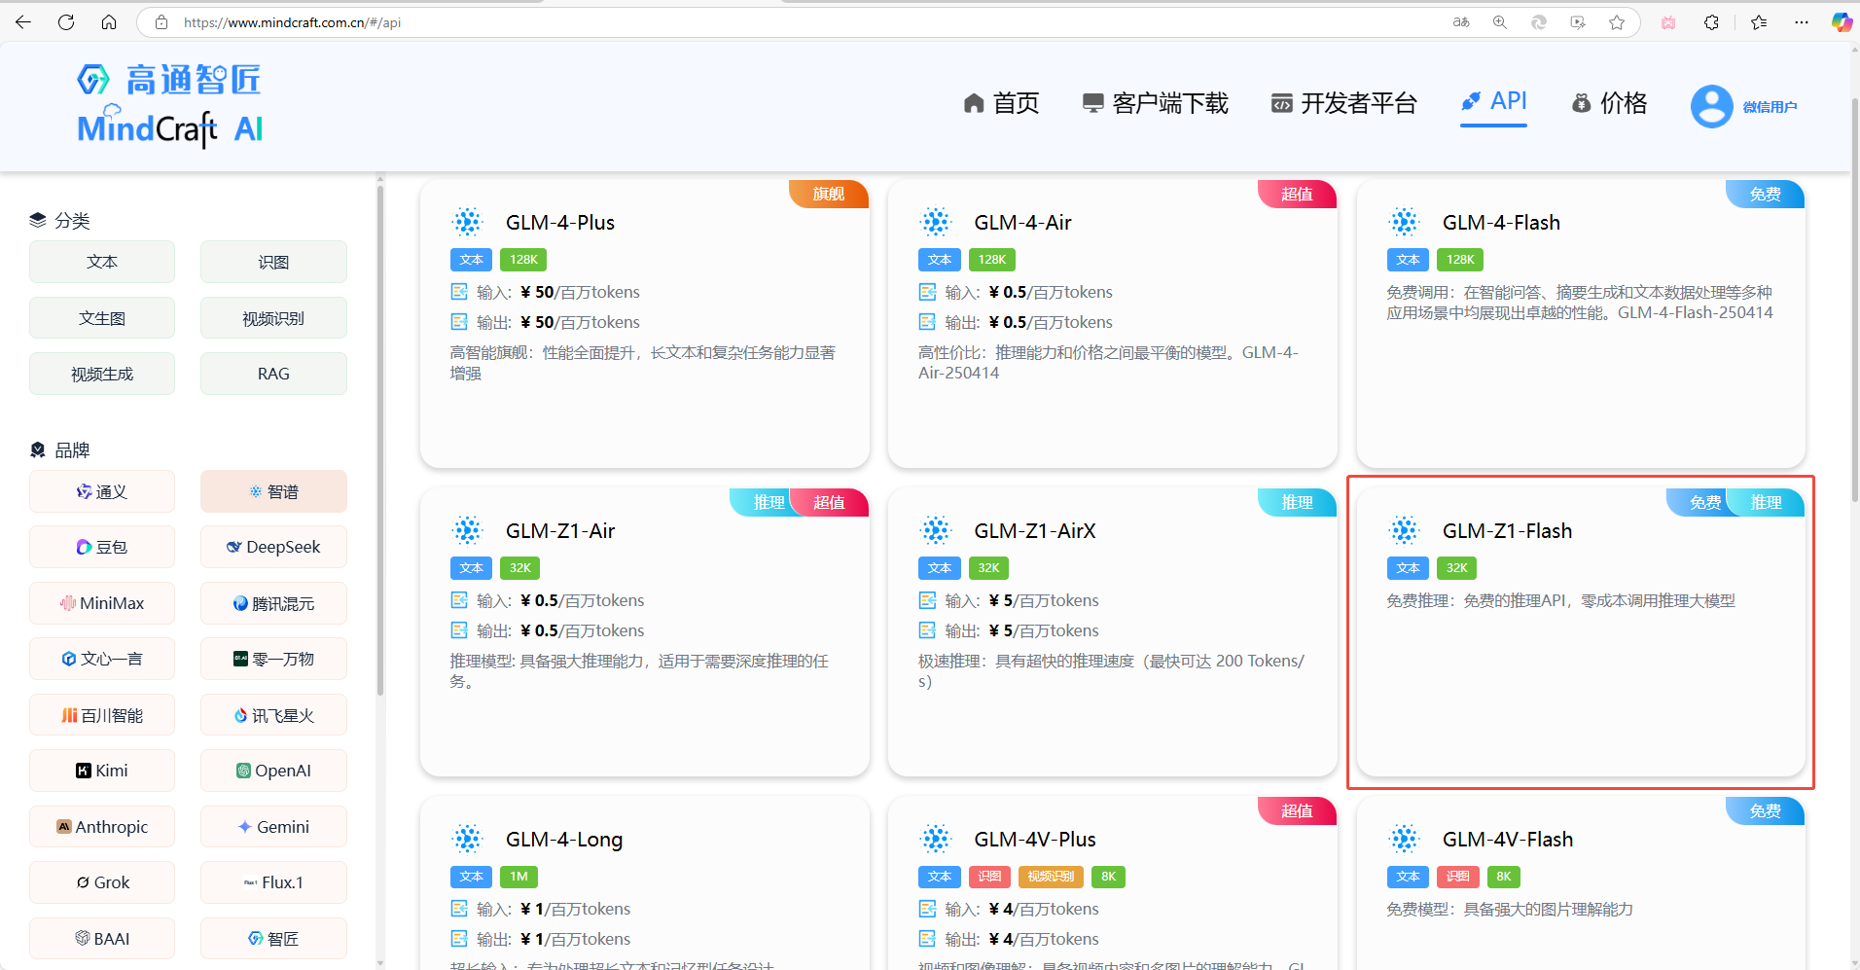
Task: Click the 旗舰 badge on GLM-4-Plus
Action: pyautogui.click(x=829, y=194)
